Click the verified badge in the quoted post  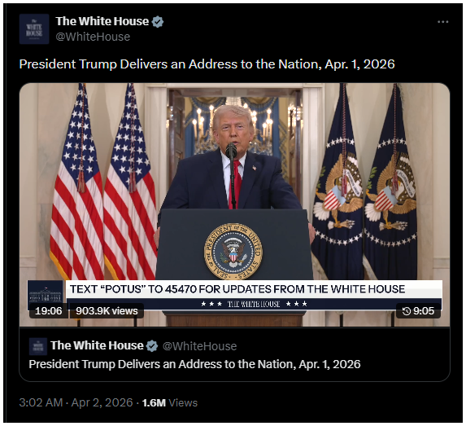tap(152, 345)
